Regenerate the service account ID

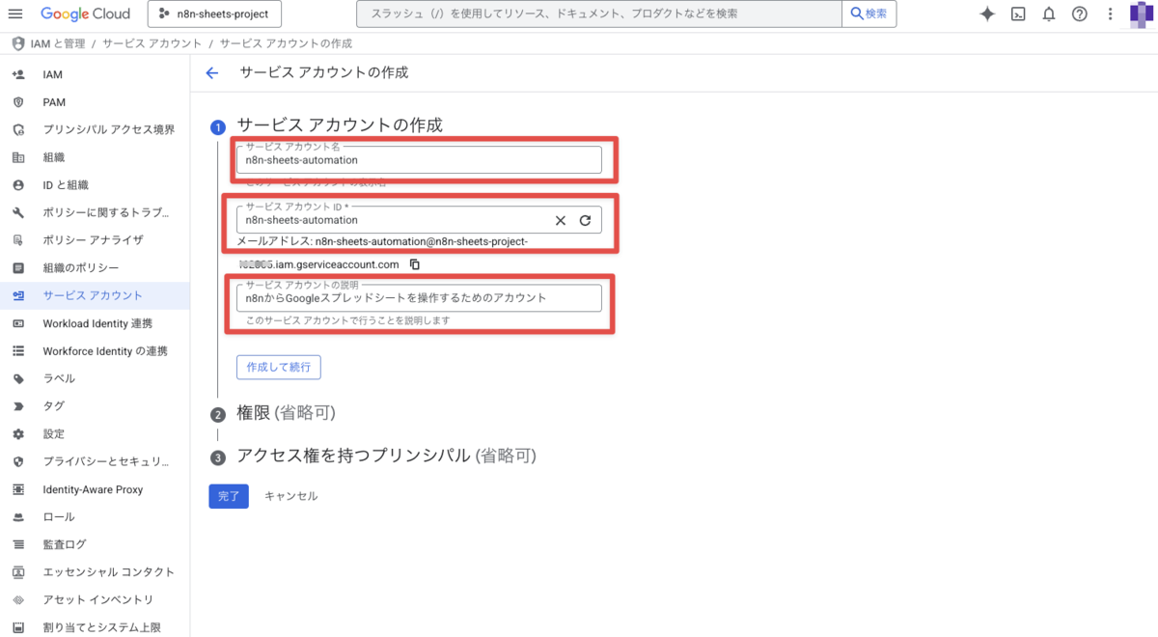point(585,220)
